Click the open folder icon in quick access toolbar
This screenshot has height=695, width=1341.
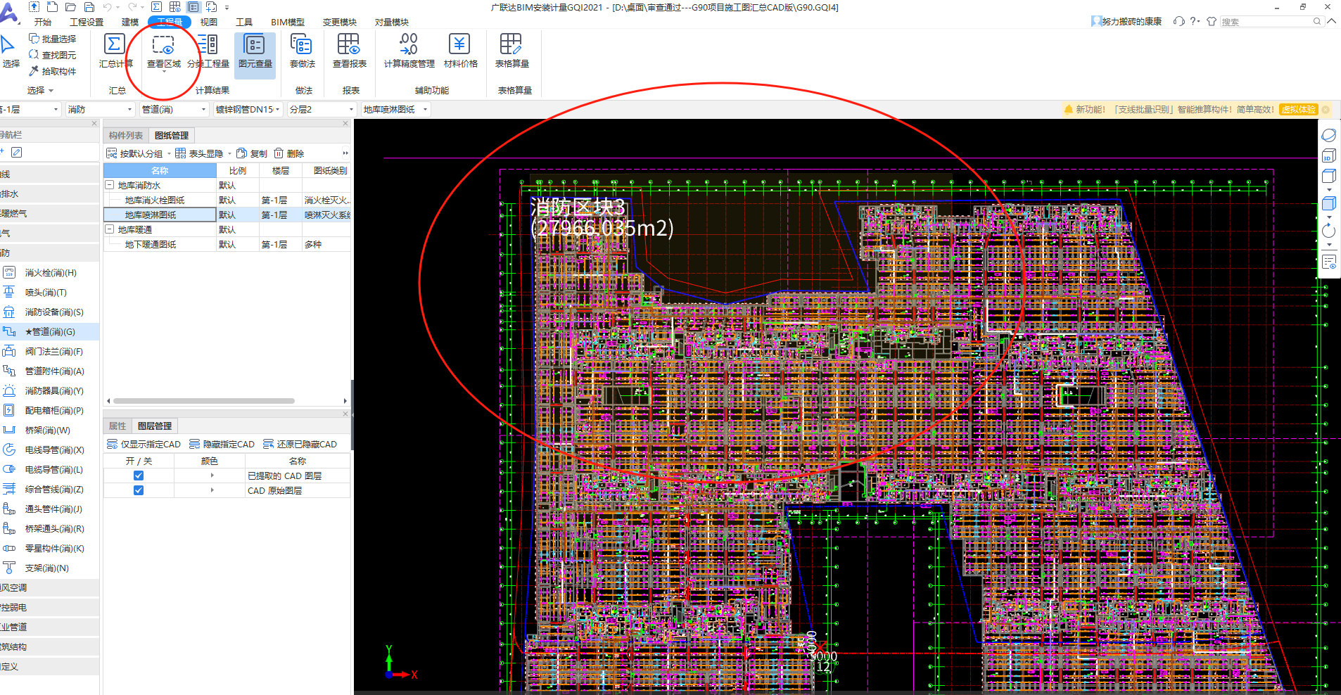click(70, 7)
